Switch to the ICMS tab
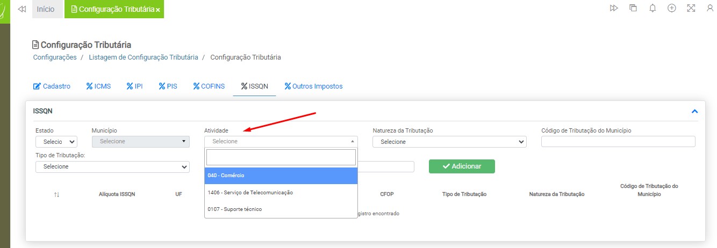 98,86
